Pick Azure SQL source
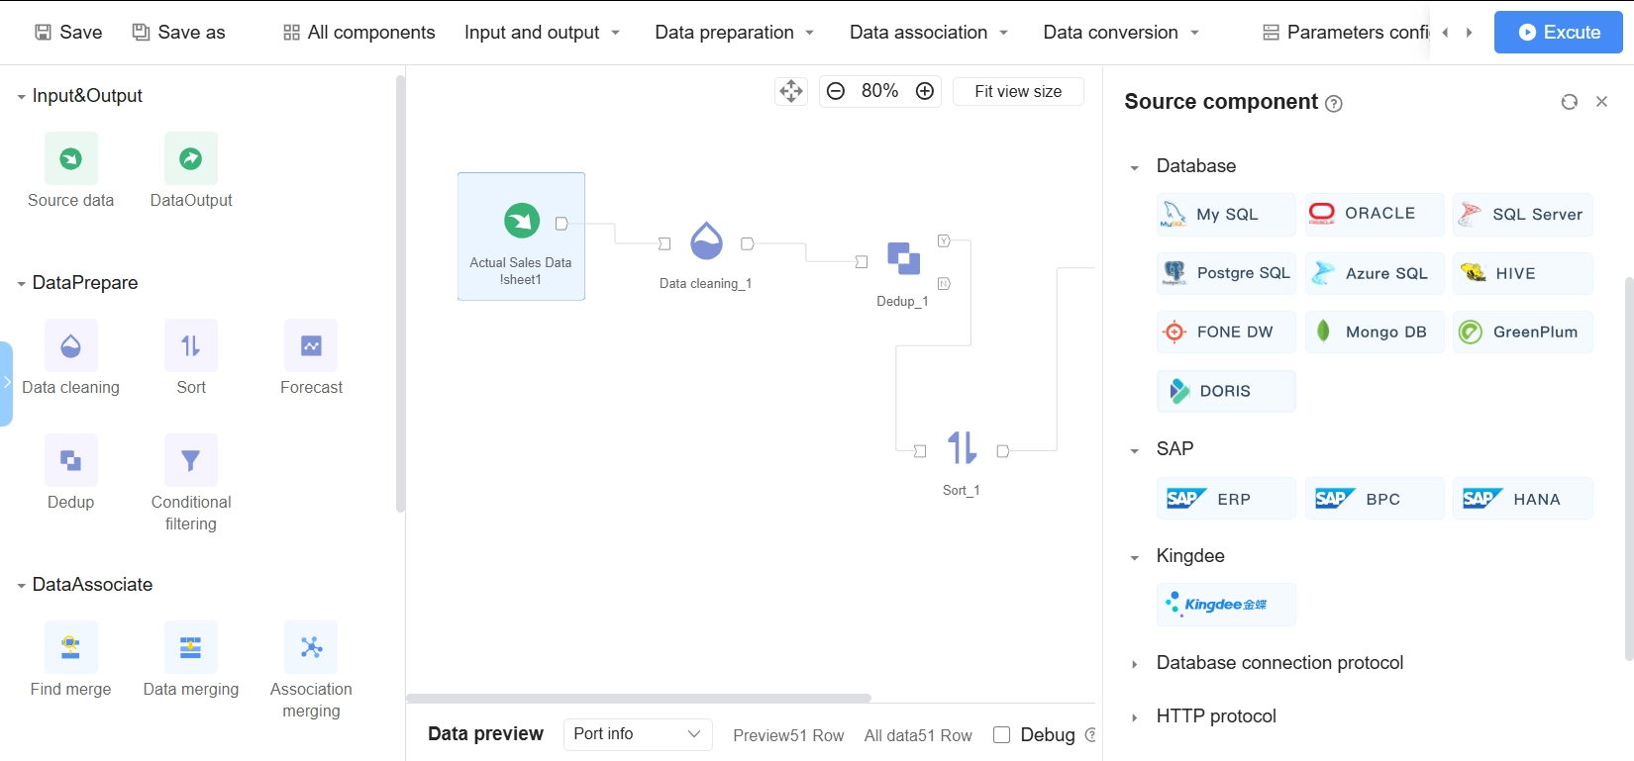The width and height of the screenshot is (1634, 761). tap(1375, 273)
